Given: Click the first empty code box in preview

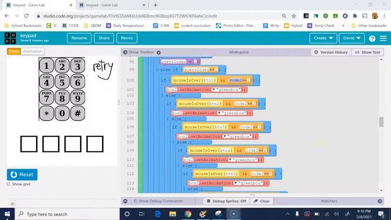Looking at the screenshot, I should click(x=29, y=144).
